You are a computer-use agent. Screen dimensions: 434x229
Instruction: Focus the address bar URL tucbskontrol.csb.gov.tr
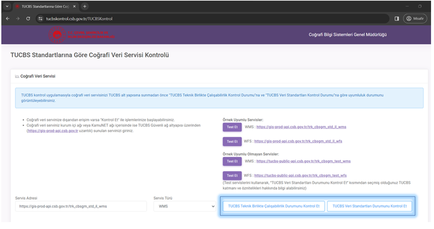(x=79, y=19)
